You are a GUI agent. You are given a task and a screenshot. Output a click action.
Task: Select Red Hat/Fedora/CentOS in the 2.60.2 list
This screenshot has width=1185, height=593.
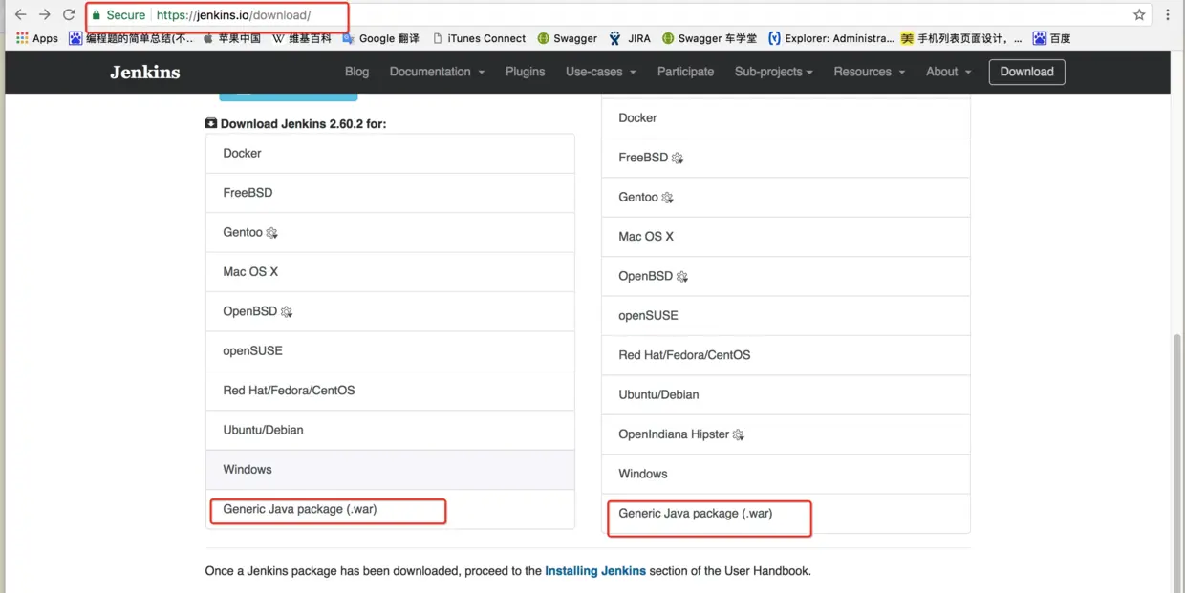pos(390,391)
